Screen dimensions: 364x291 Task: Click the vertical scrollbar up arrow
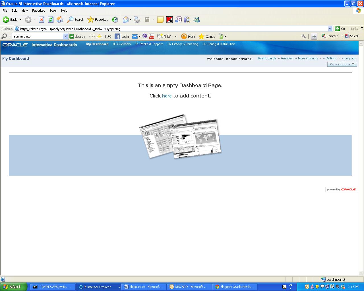coord(361,43)
